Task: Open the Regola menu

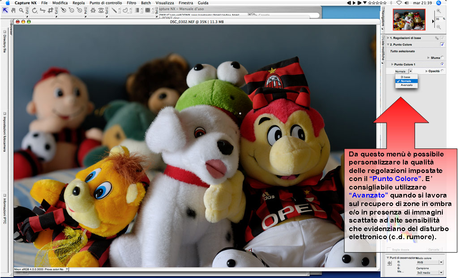Action: click(x=79, y=3)
